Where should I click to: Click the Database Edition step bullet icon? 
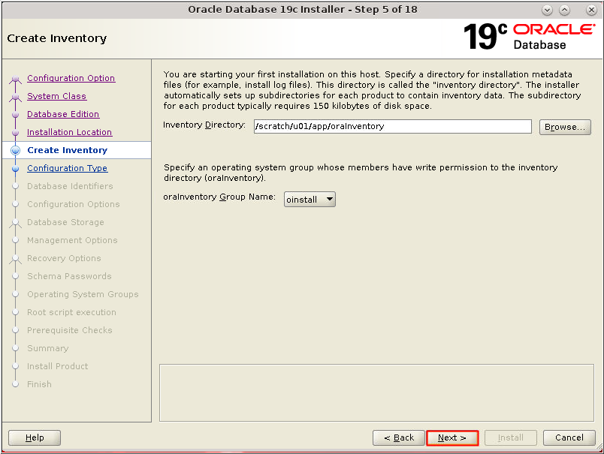point(17,114)
